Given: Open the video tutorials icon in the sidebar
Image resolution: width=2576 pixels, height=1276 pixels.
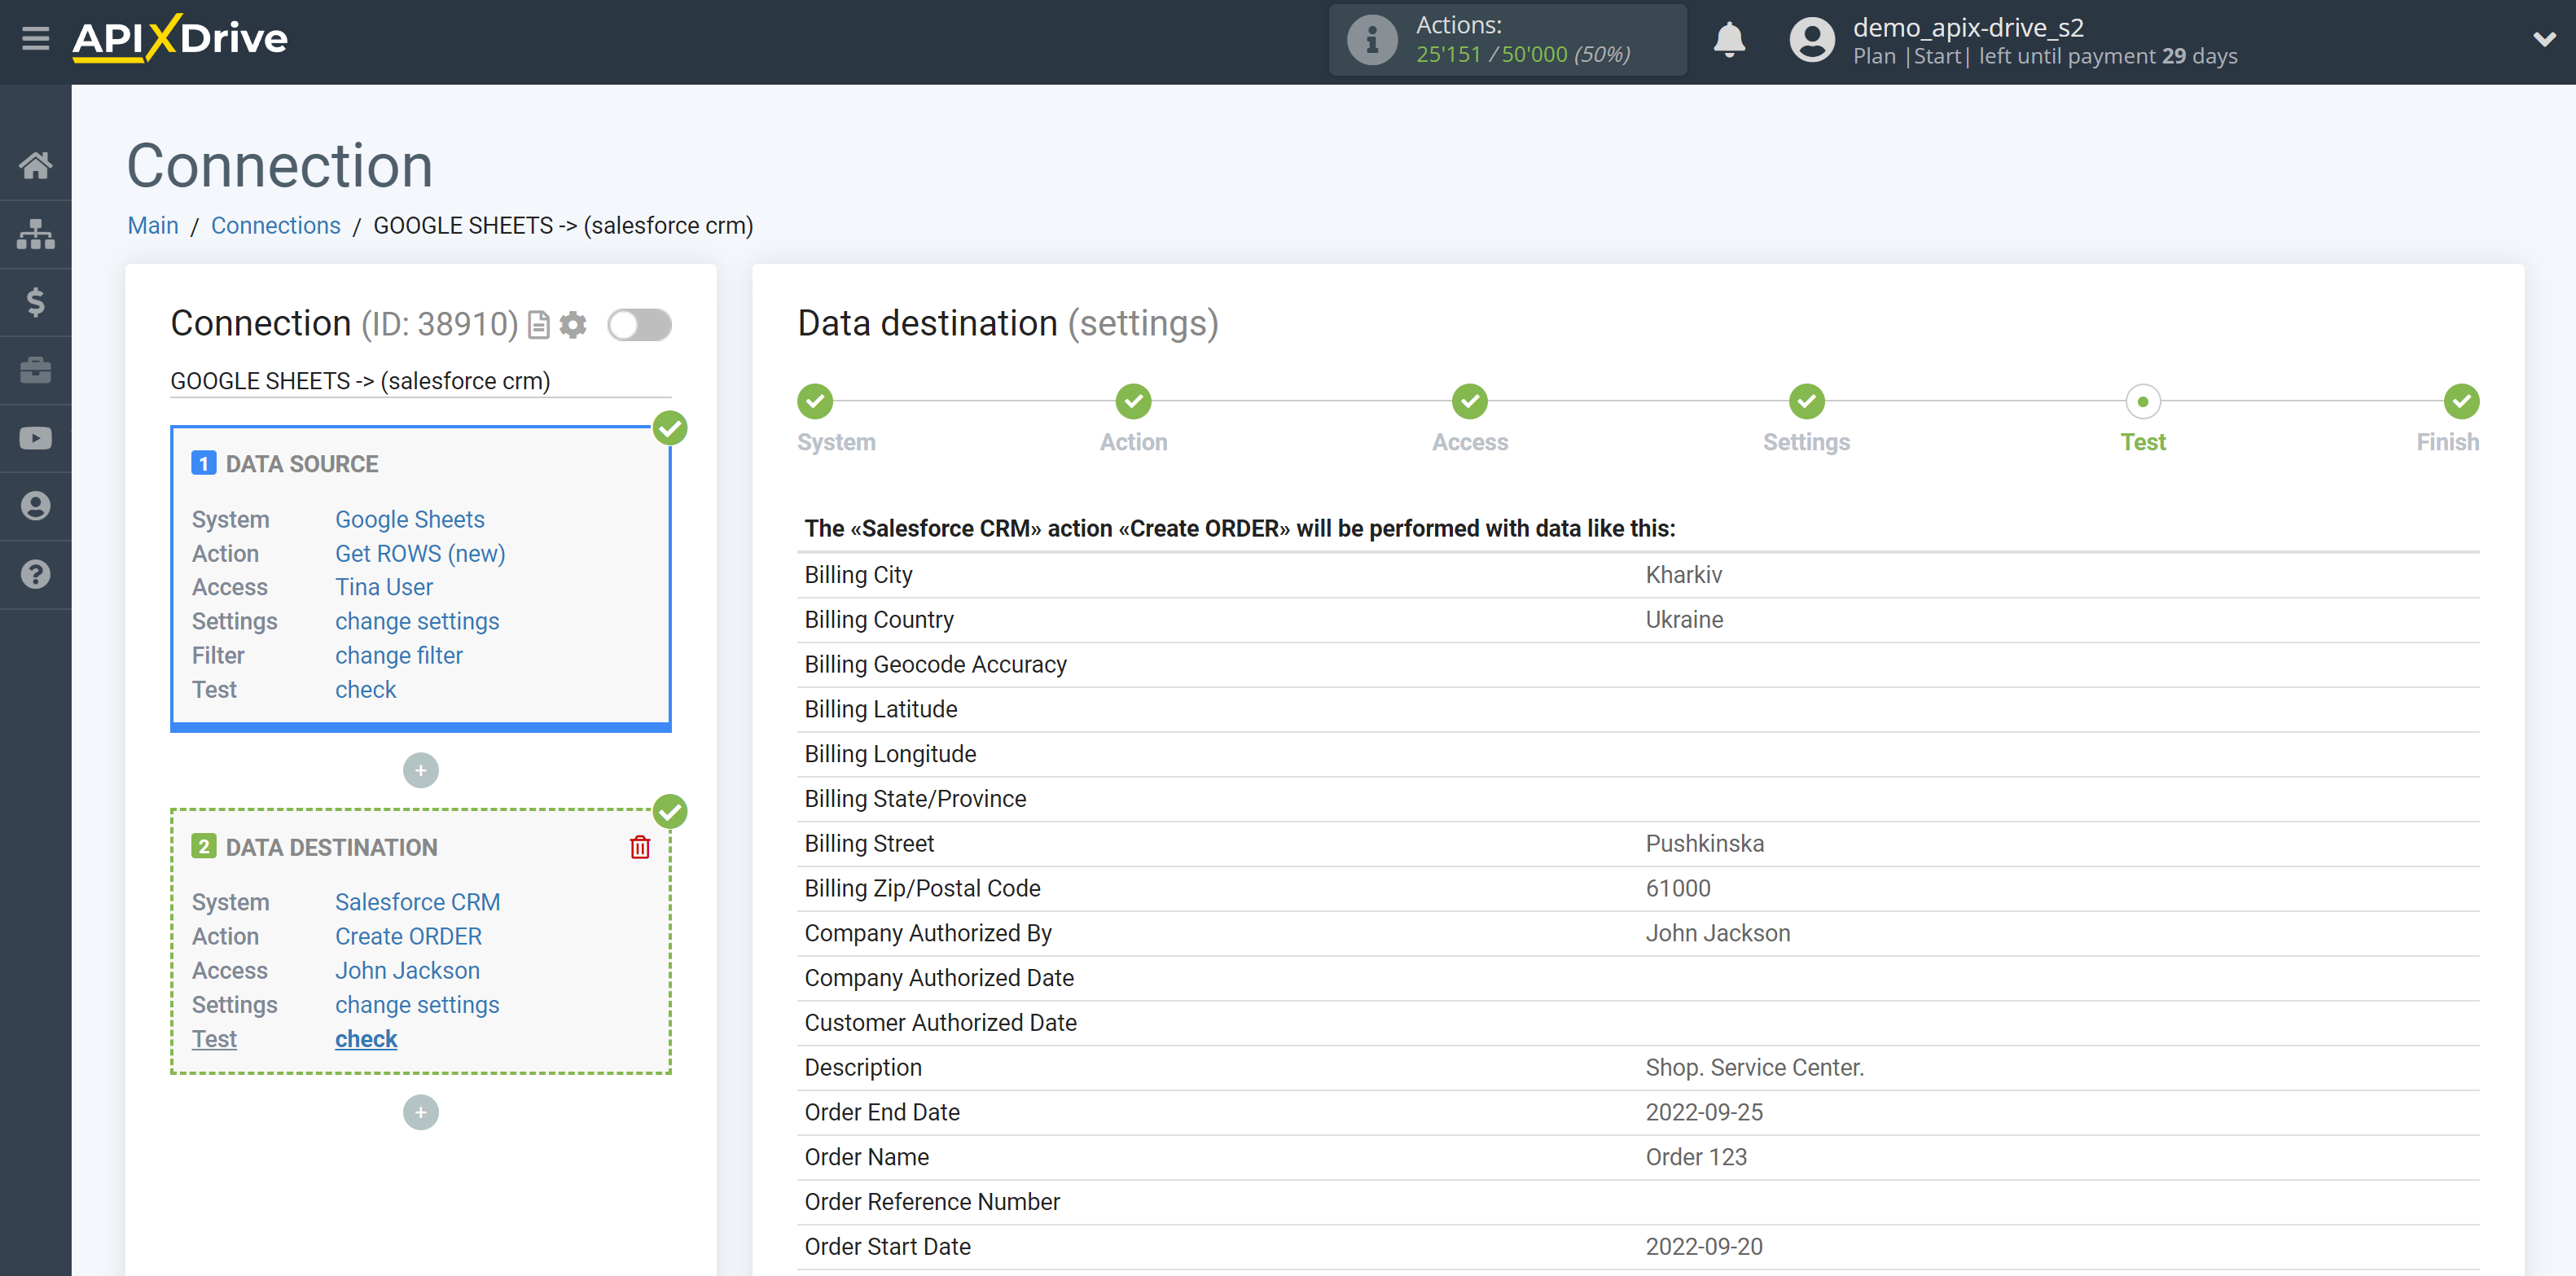Looking at the screenshot, I should (x=36, y=438).
